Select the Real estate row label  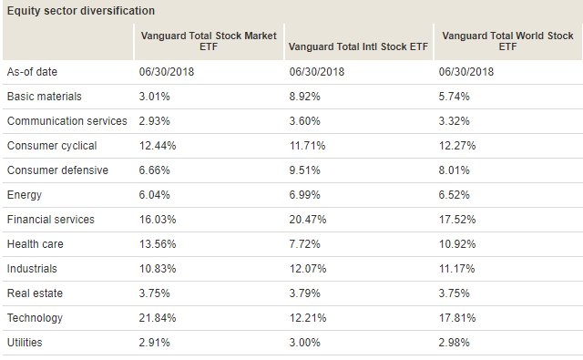(35, 293)
